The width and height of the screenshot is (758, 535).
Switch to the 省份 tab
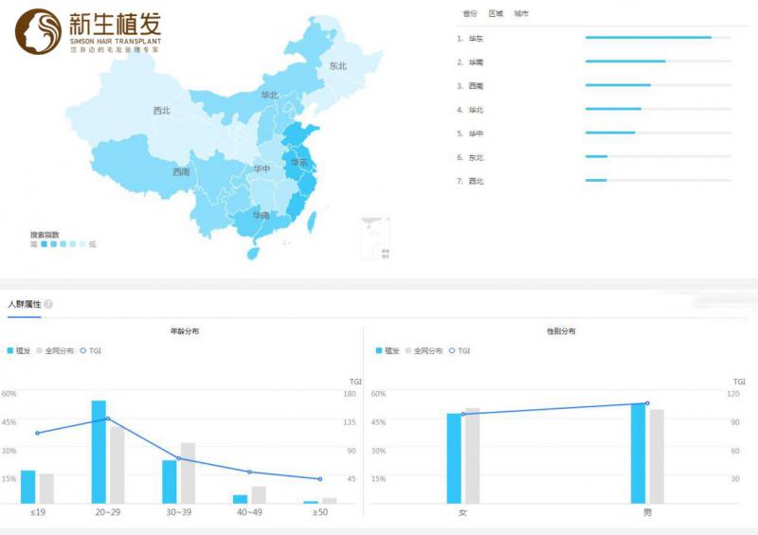click(x=469, y=13)
